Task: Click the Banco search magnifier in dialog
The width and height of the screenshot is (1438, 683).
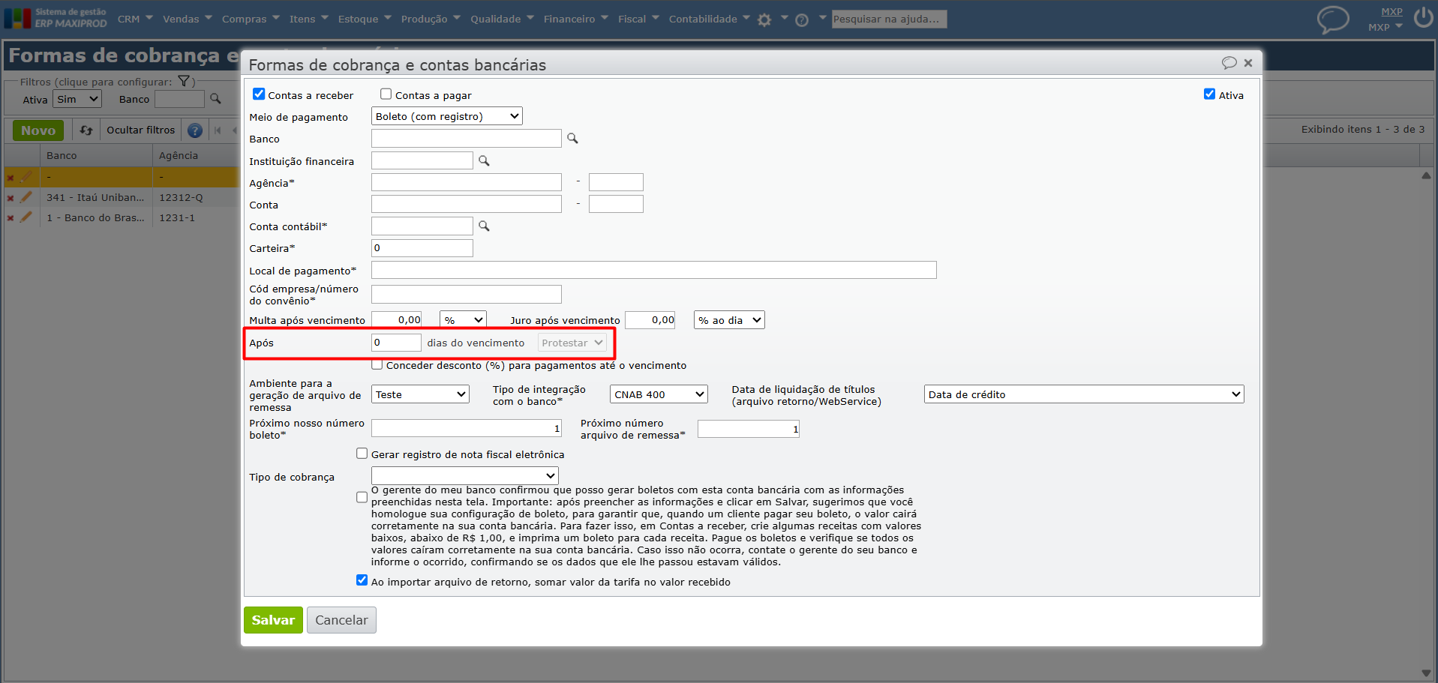Action: [572, 139]
